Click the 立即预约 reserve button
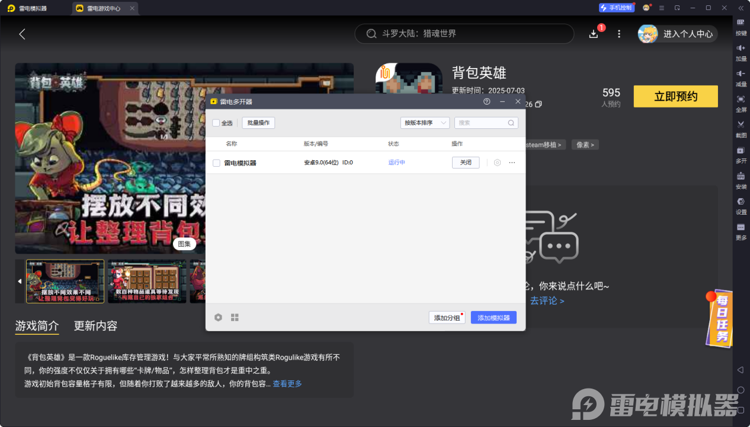This screenshot has height=427, width=750. (675, 96)
